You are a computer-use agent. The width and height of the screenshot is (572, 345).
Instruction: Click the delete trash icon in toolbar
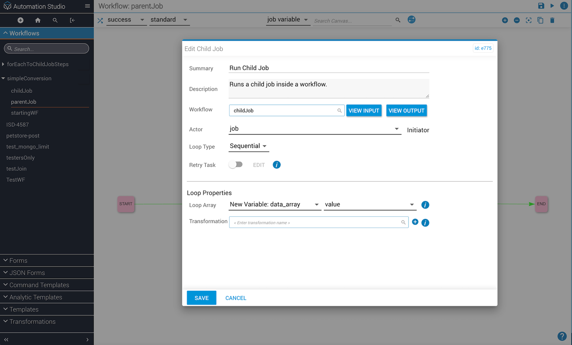pyautogui.click(x=552, y=20)
